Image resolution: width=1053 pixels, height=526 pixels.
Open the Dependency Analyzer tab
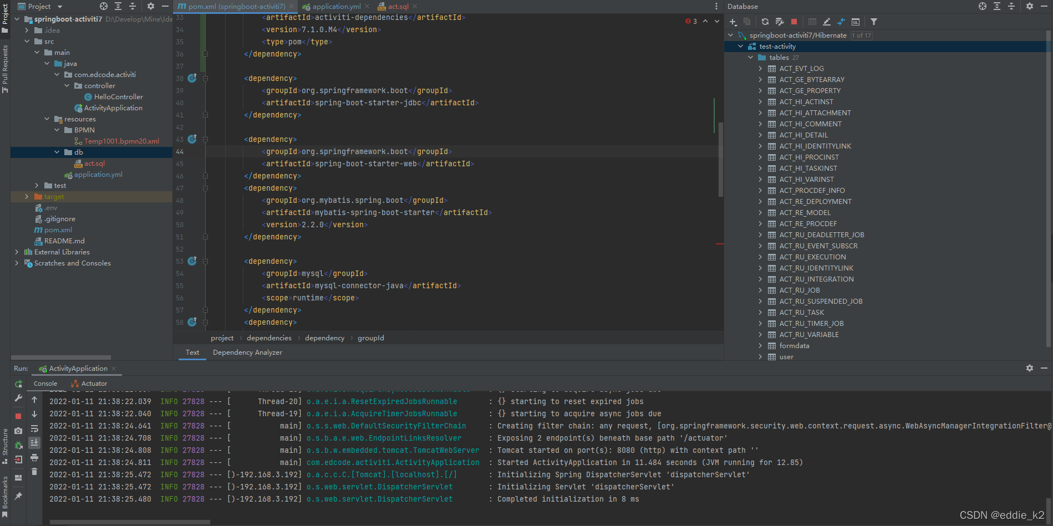247,353
